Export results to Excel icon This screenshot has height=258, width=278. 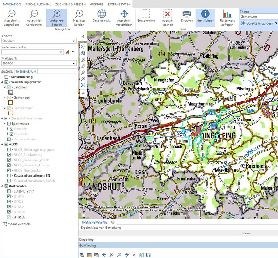click(142, 255)
